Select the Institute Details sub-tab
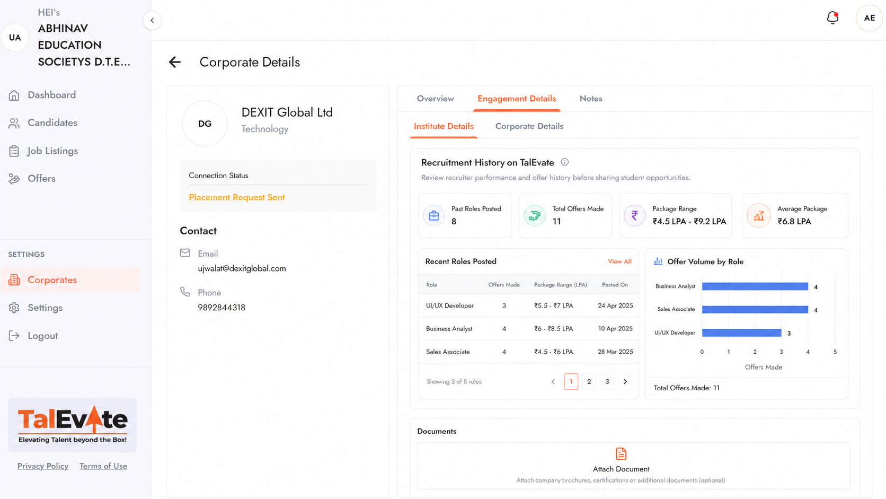886x499 pixels. (x=444, y=126)
